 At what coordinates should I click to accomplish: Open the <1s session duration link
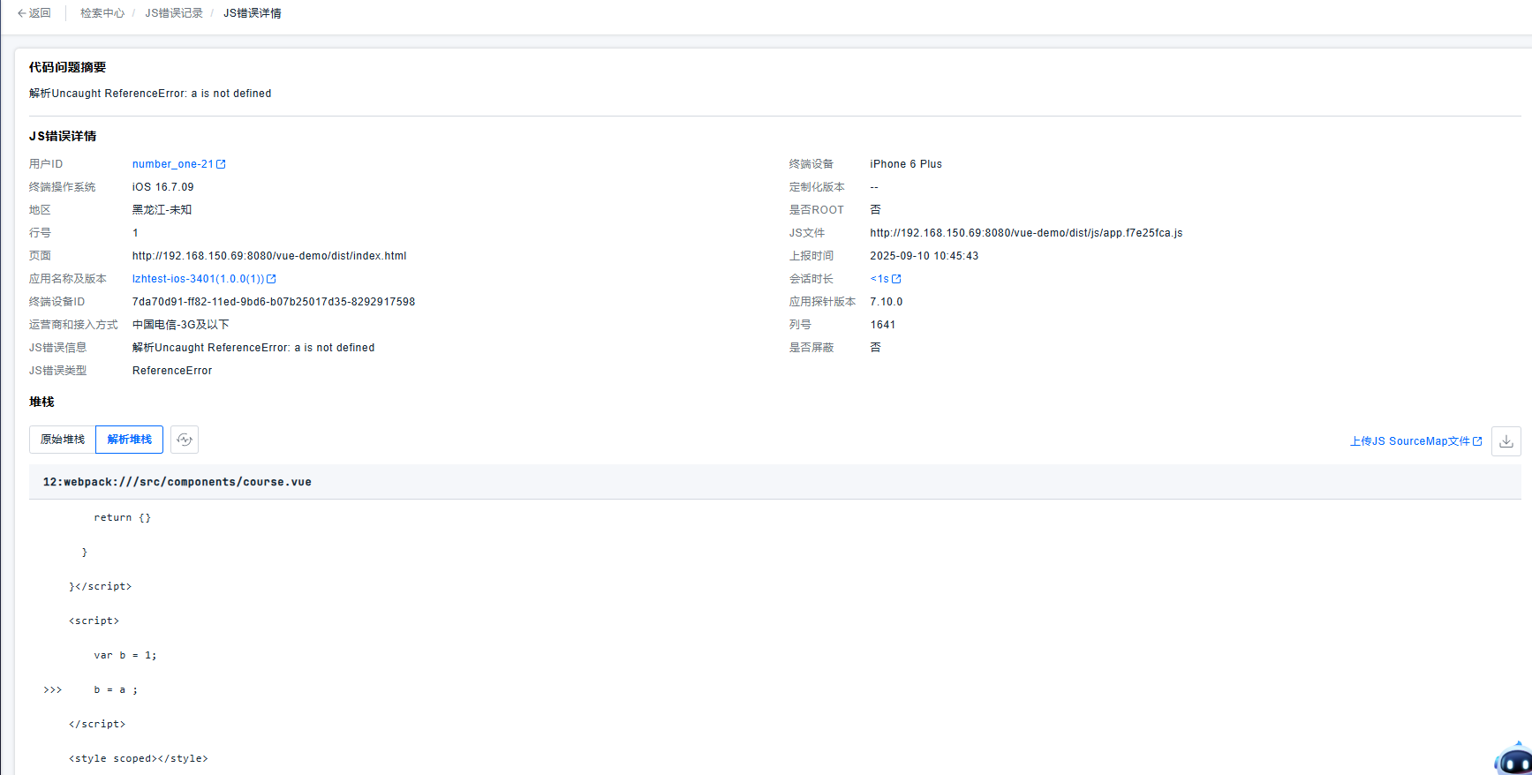(879, 279)
